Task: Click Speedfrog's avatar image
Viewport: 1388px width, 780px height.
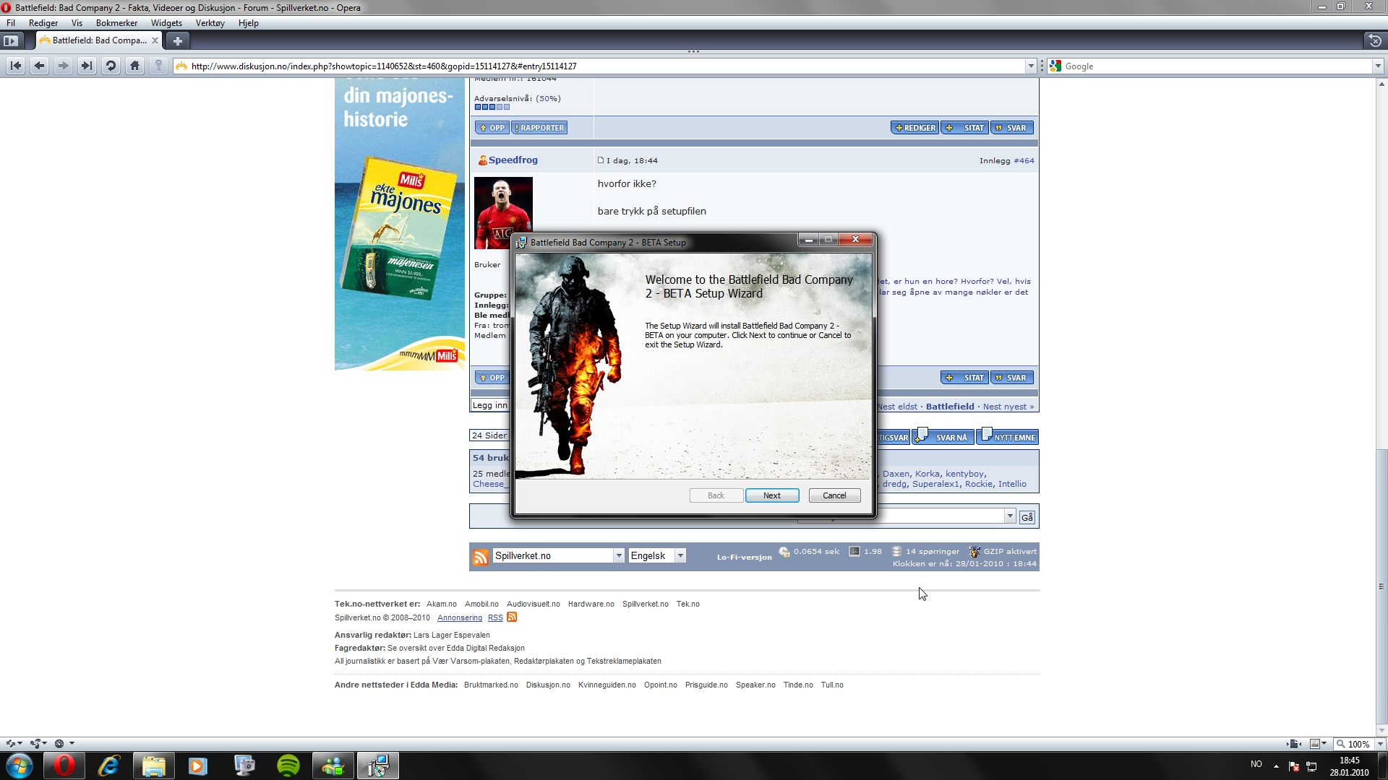Action: [503, 213]
